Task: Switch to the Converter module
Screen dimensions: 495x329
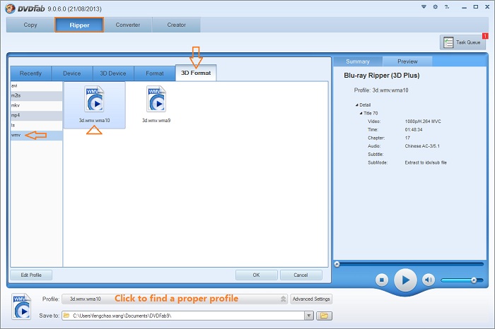Action: 128,25
